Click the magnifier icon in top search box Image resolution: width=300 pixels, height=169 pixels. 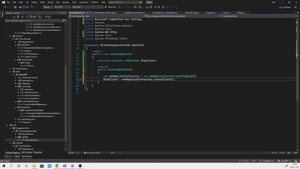click(x=141, y=2)
